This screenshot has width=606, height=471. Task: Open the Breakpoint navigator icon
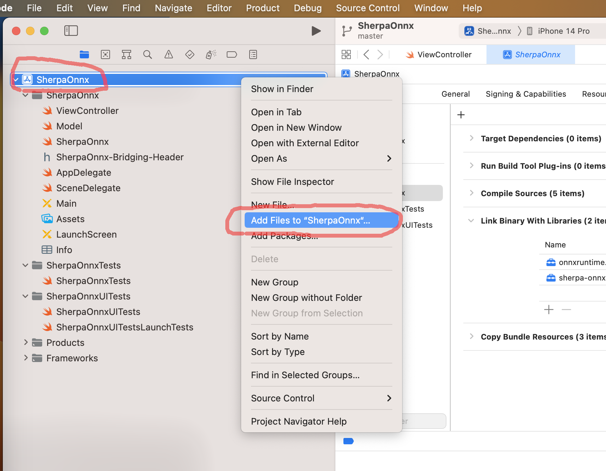click(x=232, y=54)
